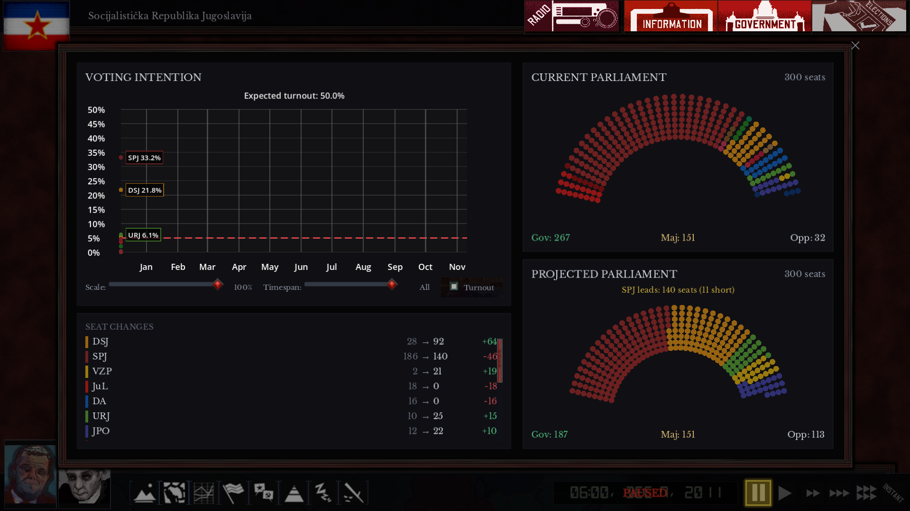Click 'Opp: 113' in Projected Parliament

click(x=806, y=434)
